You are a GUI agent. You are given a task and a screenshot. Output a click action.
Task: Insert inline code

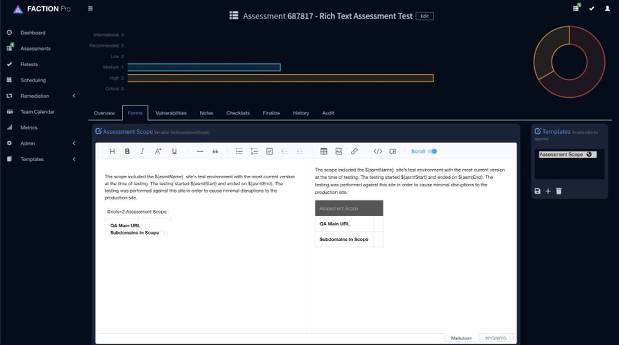[378, 151]
